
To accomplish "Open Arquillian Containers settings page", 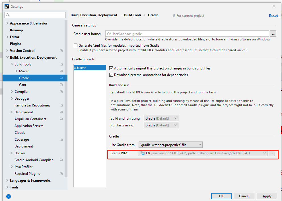I will point(30,119).
